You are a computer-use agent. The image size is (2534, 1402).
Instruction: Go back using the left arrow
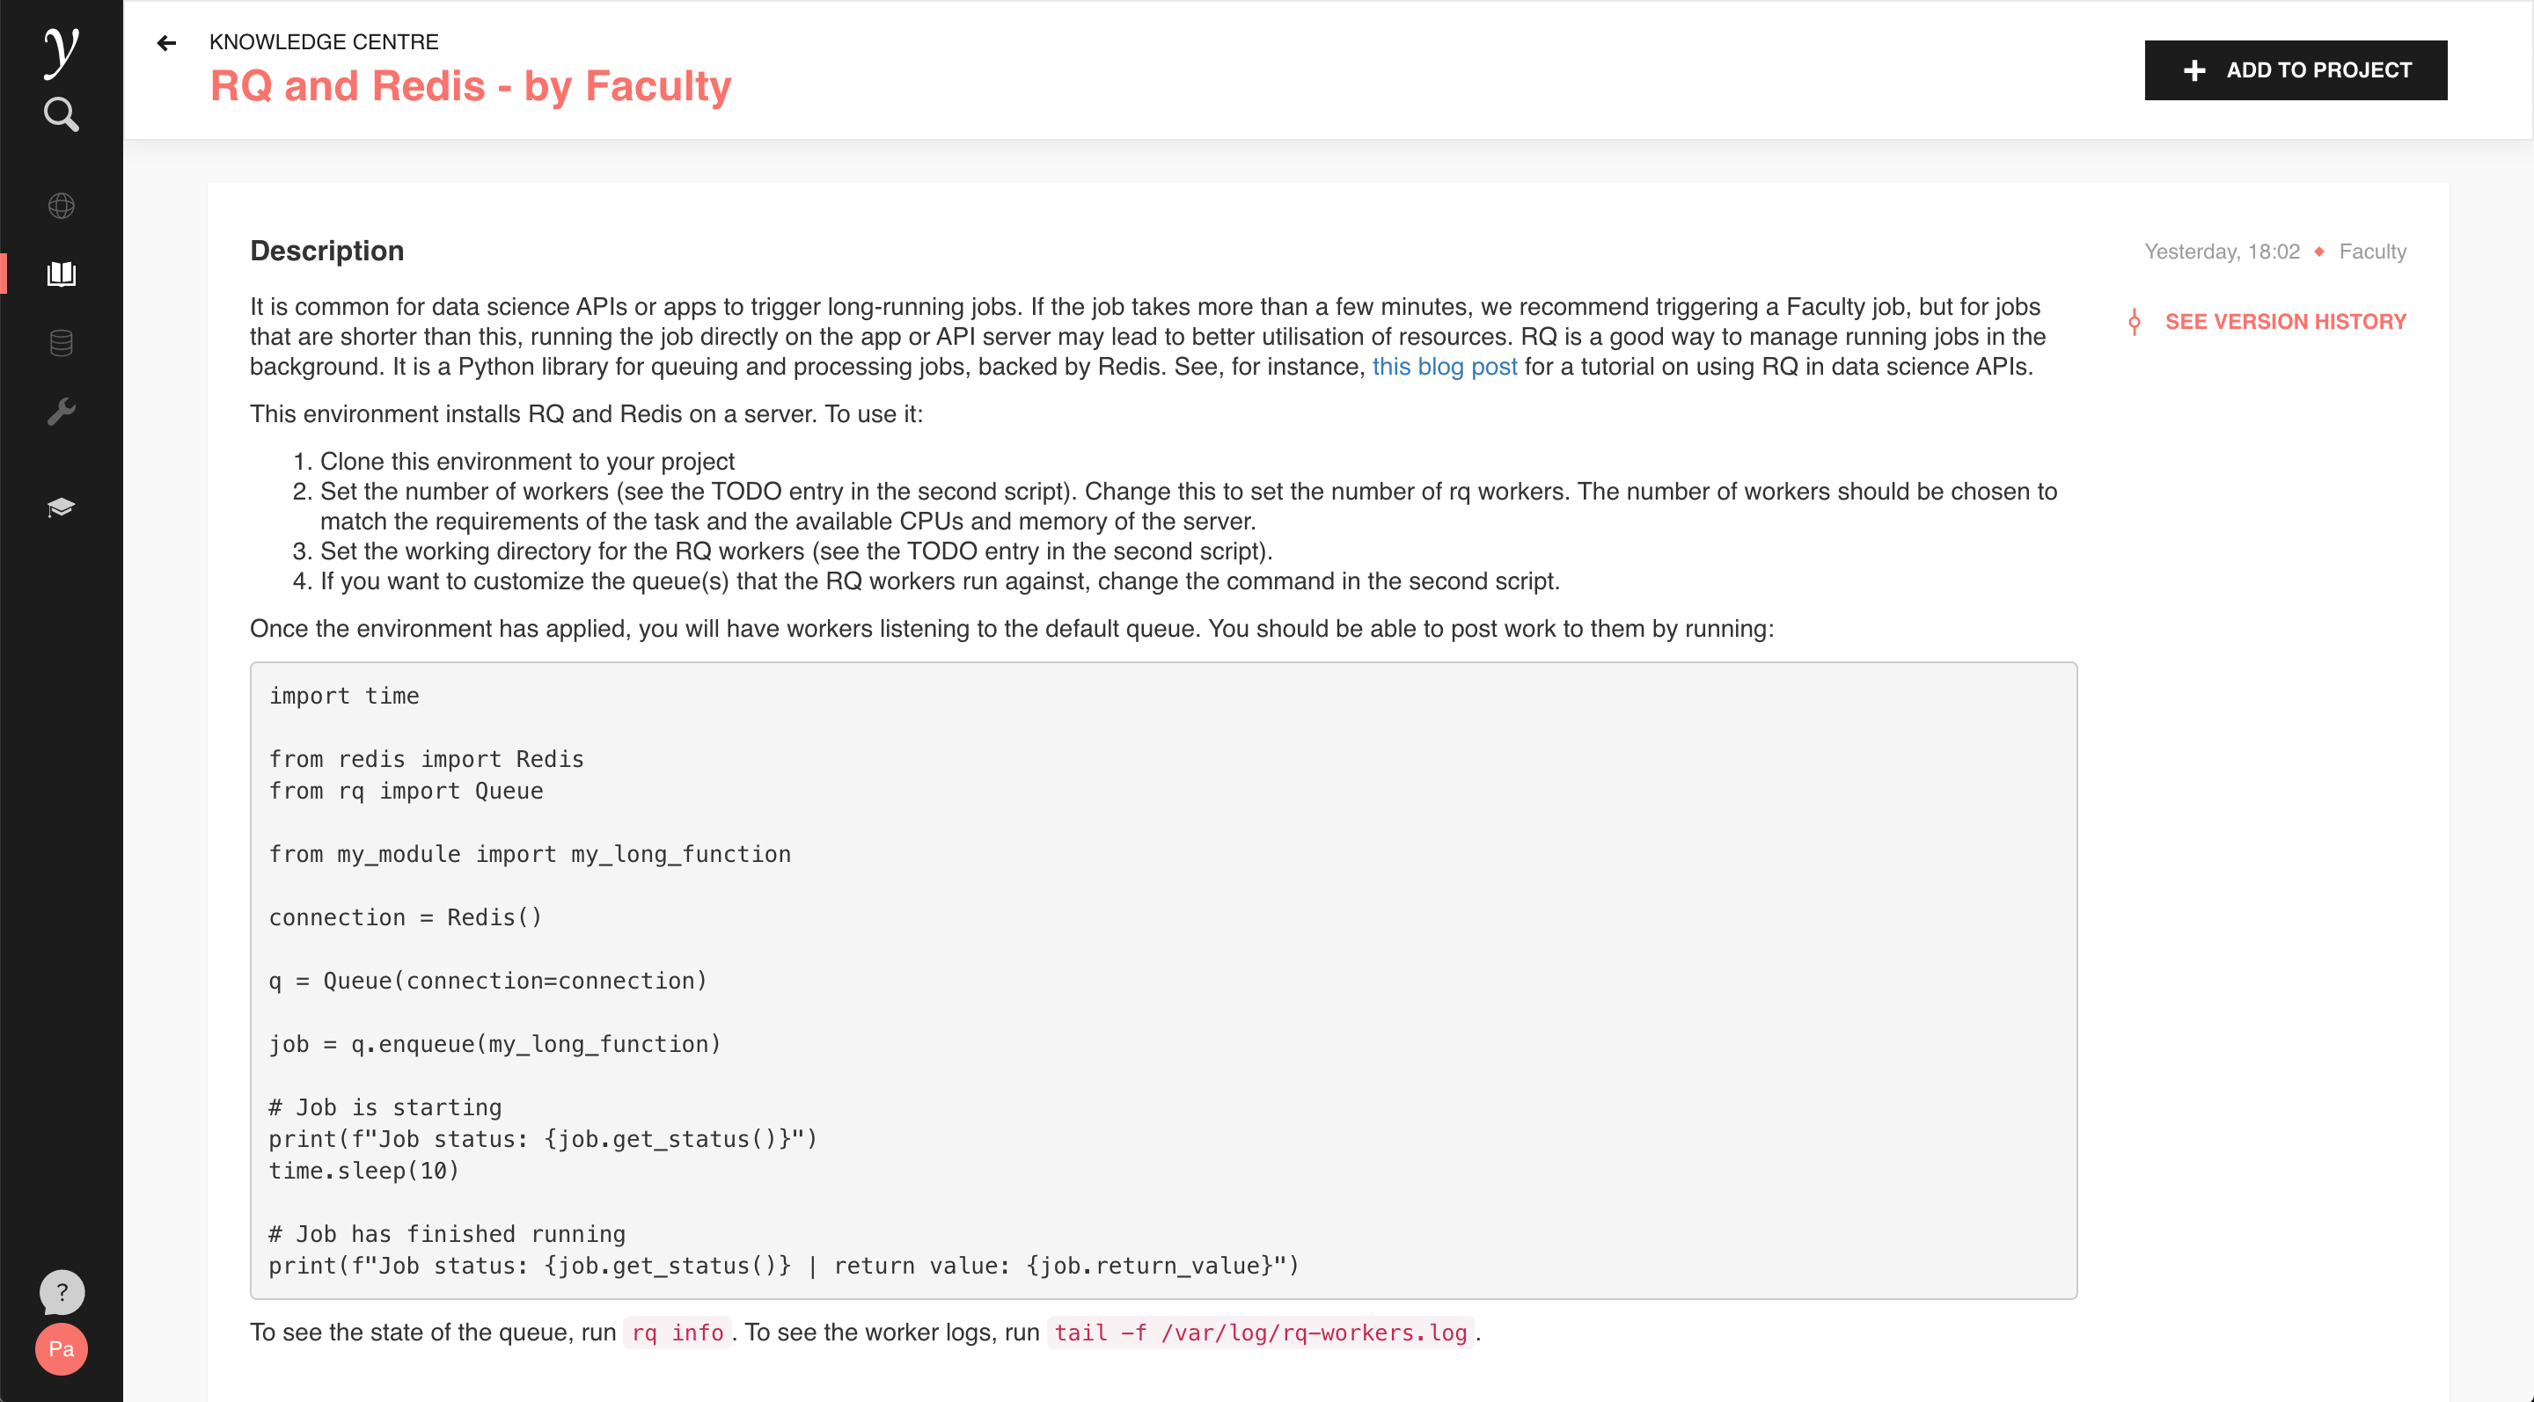166,42
